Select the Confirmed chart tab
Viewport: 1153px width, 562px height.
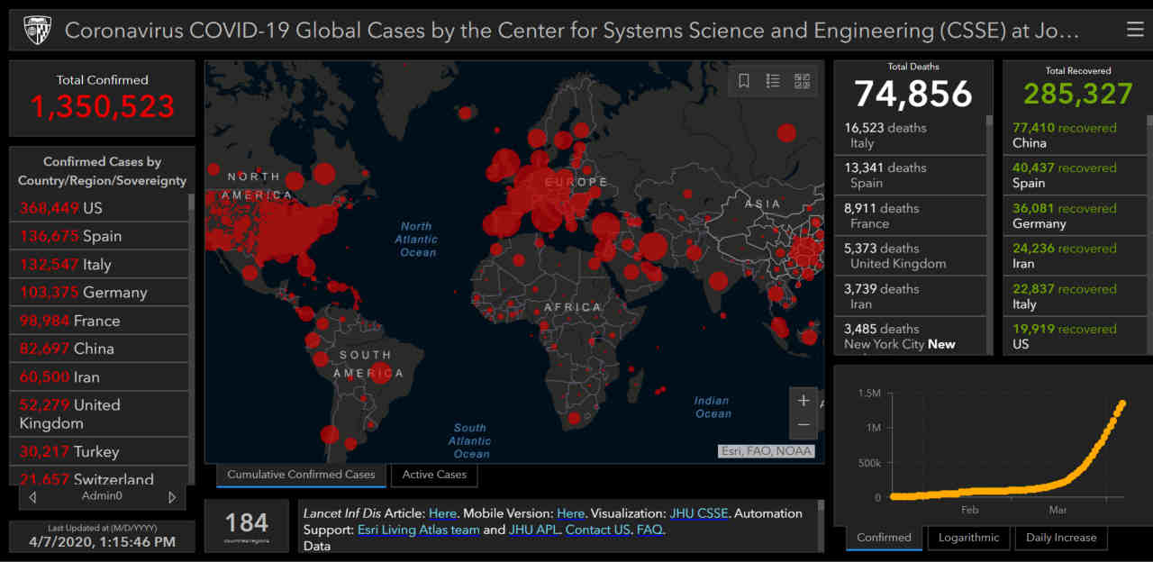coord(884,538)
